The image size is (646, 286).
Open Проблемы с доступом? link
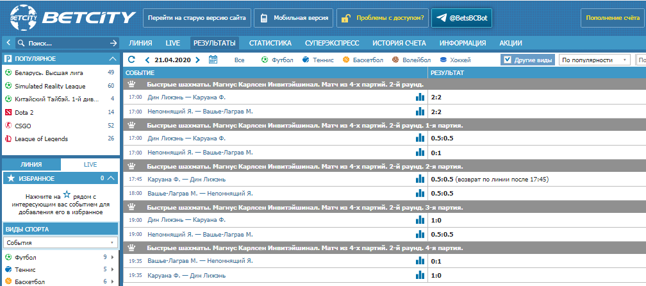coord(382,18)
